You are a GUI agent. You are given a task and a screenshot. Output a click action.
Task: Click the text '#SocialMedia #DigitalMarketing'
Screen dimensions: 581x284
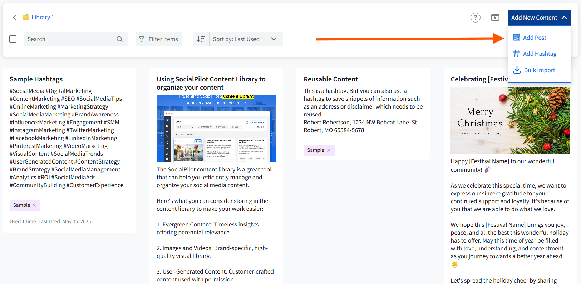tap(50, 91)
